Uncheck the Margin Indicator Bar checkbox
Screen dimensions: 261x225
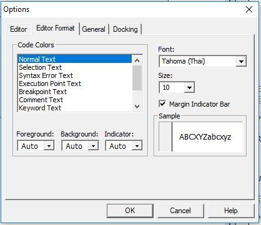pyautogui.click(x=162, y=103)
